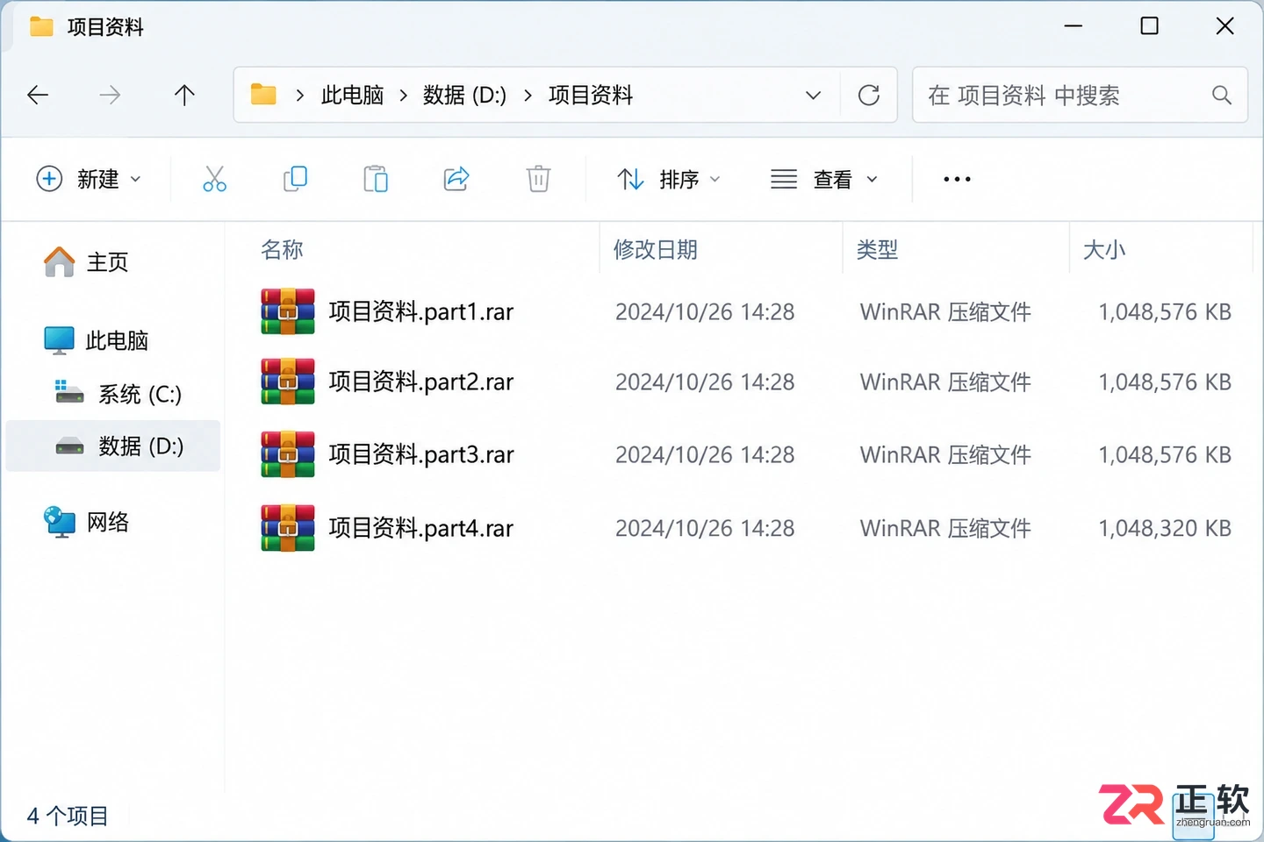Sort by the 大小 column header
The width and height of the screenshot is (1264, 842).
pos(1104,250)
